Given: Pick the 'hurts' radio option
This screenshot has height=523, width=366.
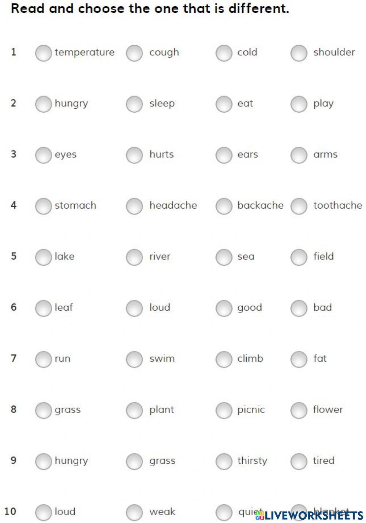Looking at the screenshot, I should click(x=134, y=155).
